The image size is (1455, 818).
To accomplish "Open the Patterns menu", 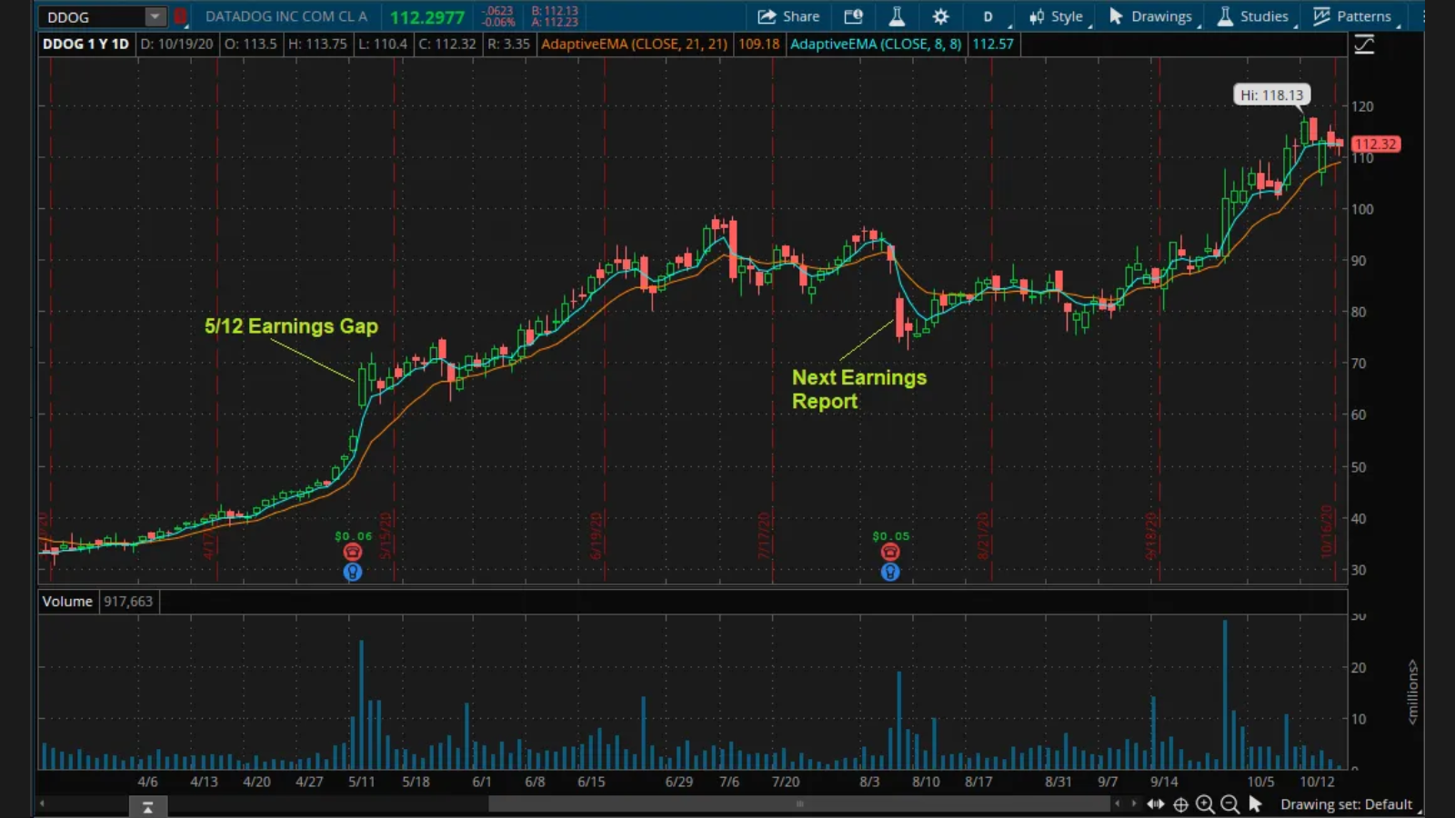I will tap(1352, 16).
